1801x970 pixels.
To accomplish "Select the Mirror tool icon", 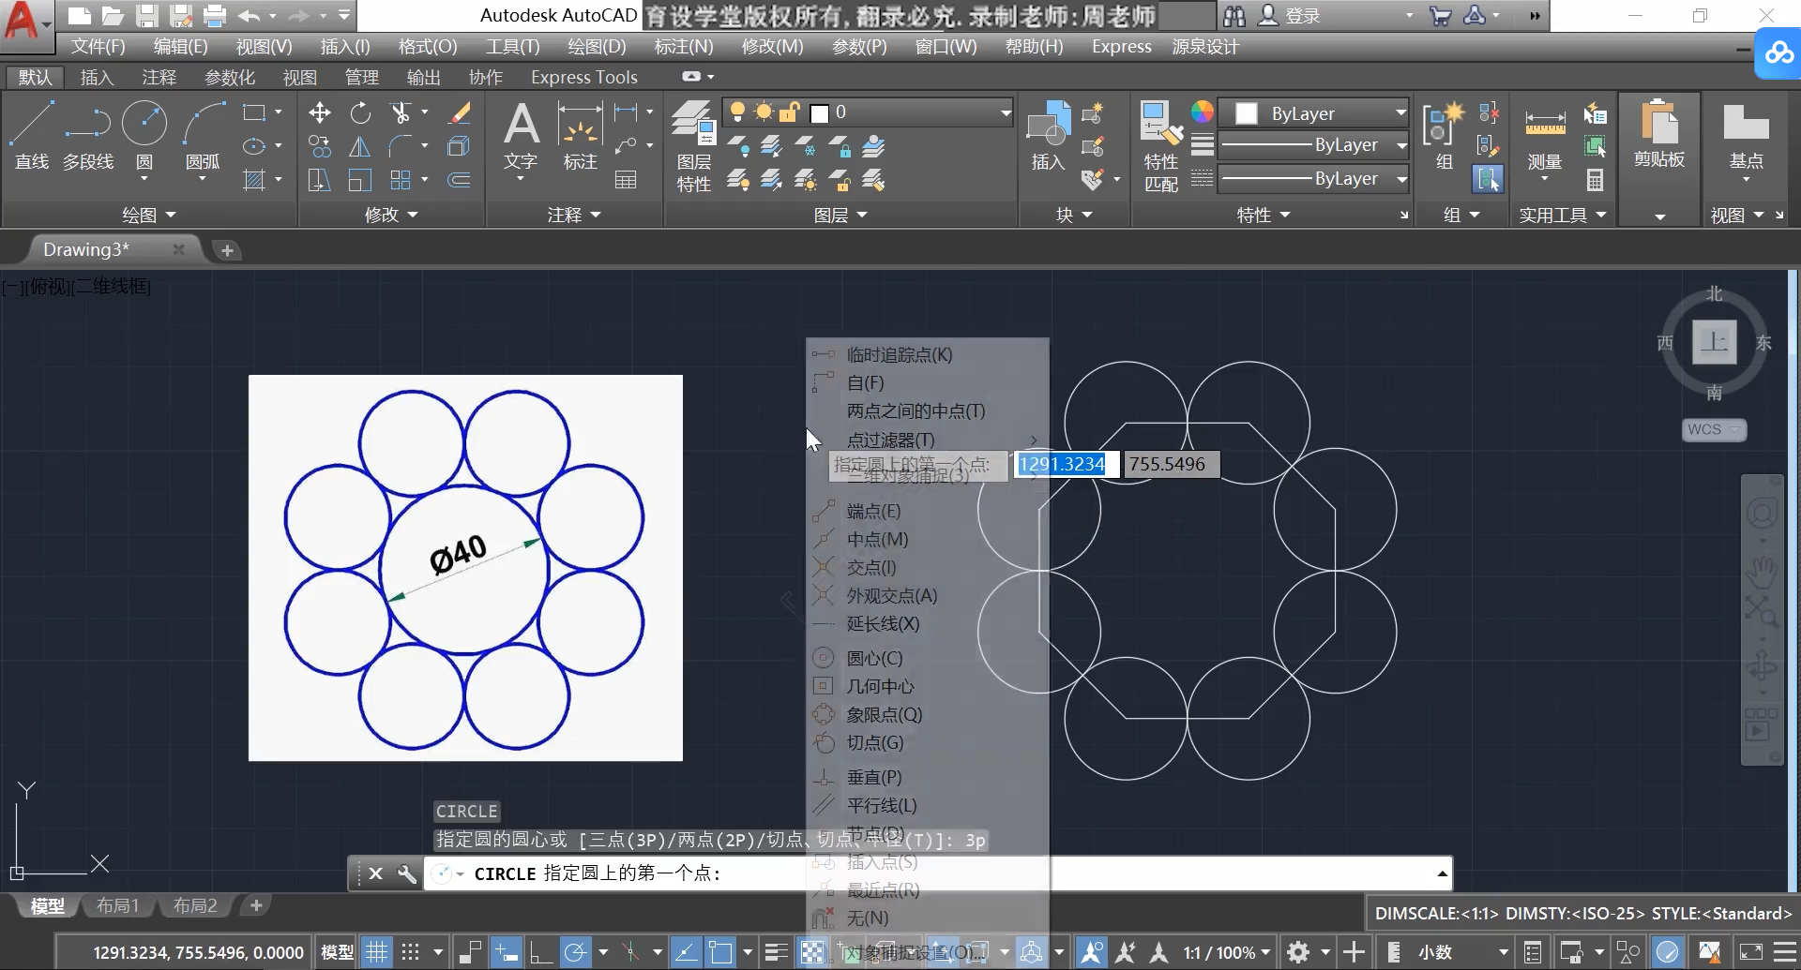I will [360, 146].
